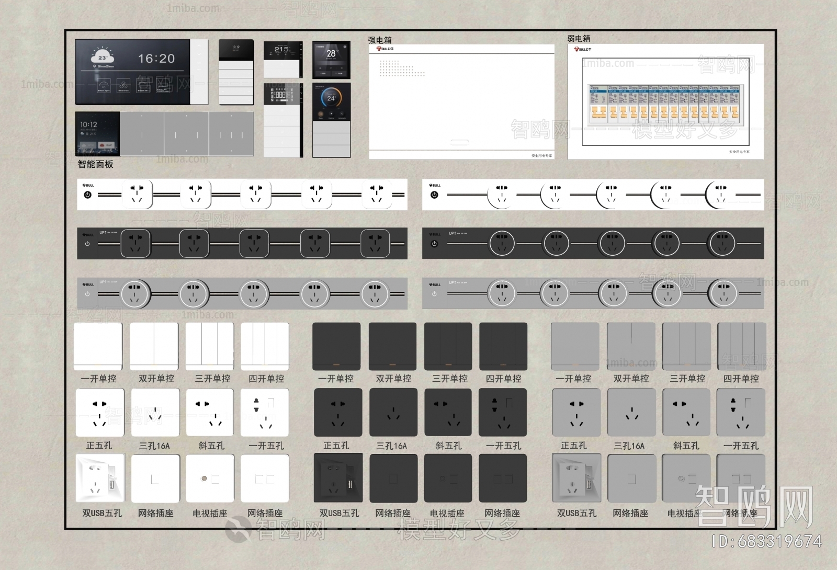Pick the black 斜五孔 socket
The height and width of the screenshot is (570, 837).
[448, 413]
